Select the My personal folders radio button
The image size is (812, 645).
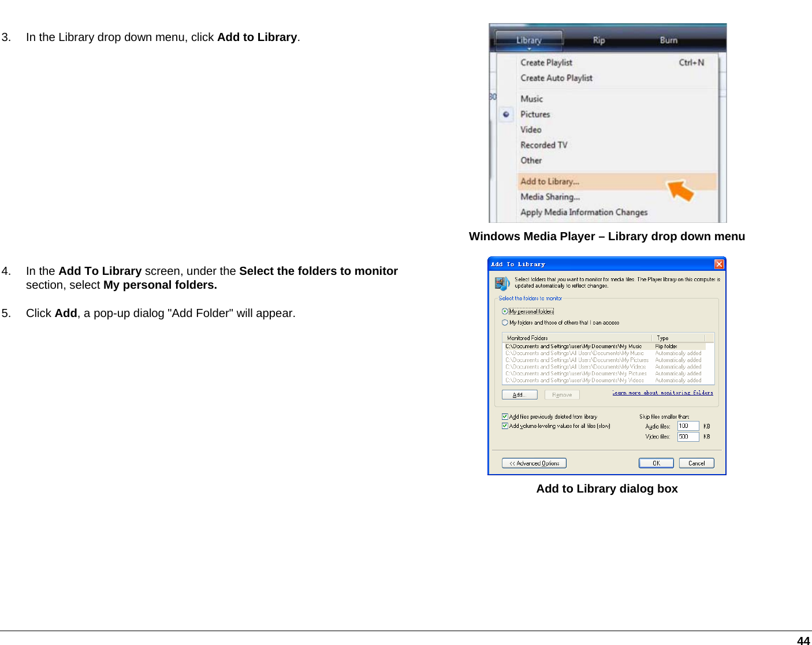(x=505, y=311)
